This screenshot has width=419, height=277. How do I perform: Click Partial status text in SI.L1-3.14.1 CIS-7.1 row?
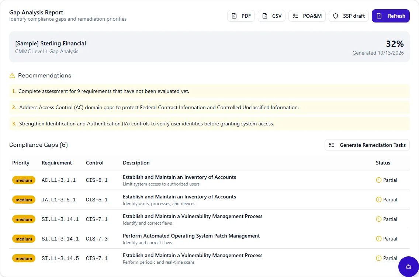coord(390,219)
